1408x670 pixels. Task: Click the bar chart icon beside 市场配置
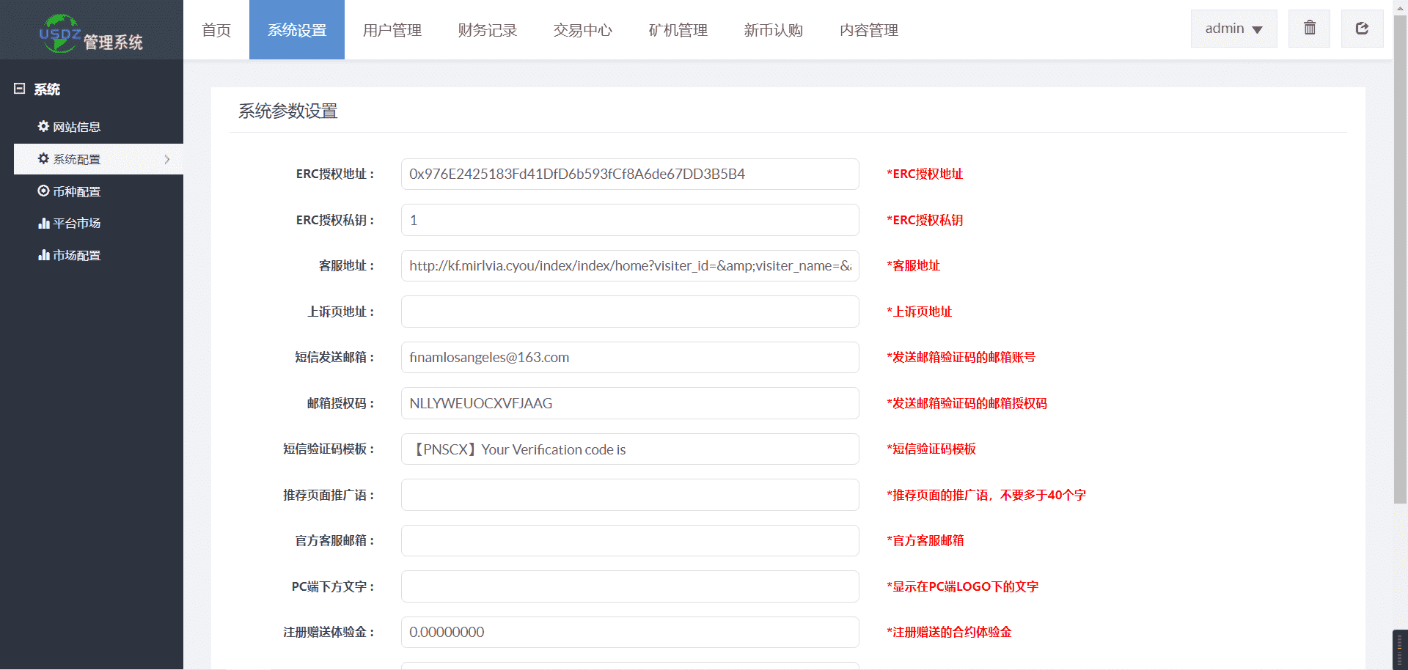click(x=43, y=256)
